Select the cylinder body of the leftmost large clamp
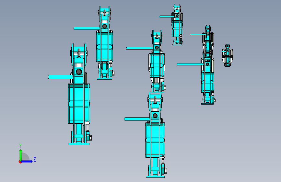Viewport: 281px width, 182px height. [79, 104]
